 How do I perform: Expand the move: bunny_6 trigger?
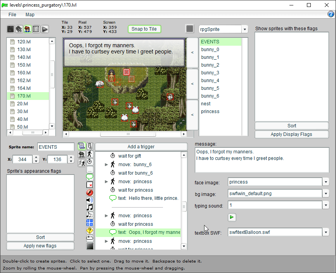(107, 165)
